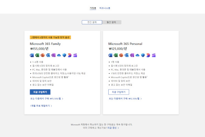Click the PowerPoint icon in the Family card
This screenshot has width=205, height=137.
point(43,55)
